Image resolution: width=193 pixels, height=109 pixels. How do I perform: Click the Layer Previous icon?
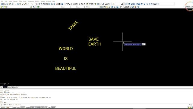click(34, 7)
